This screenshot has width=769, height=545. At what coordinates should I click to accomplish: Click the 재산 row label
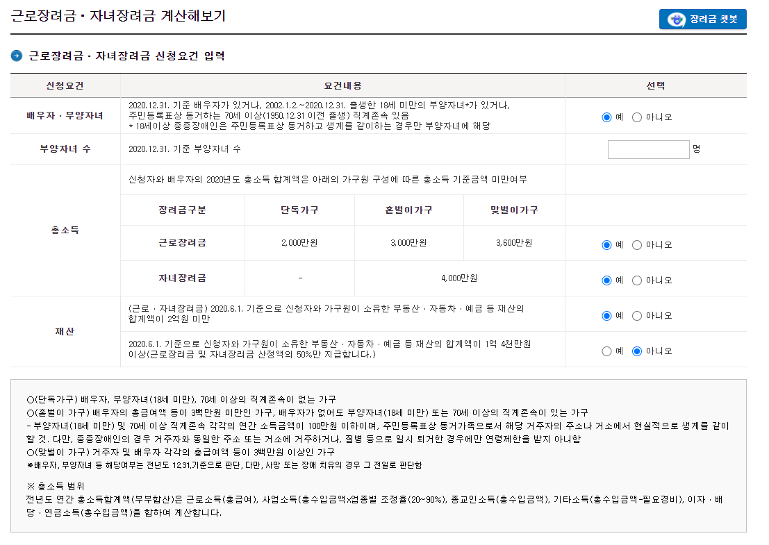[x=65, y=333]
